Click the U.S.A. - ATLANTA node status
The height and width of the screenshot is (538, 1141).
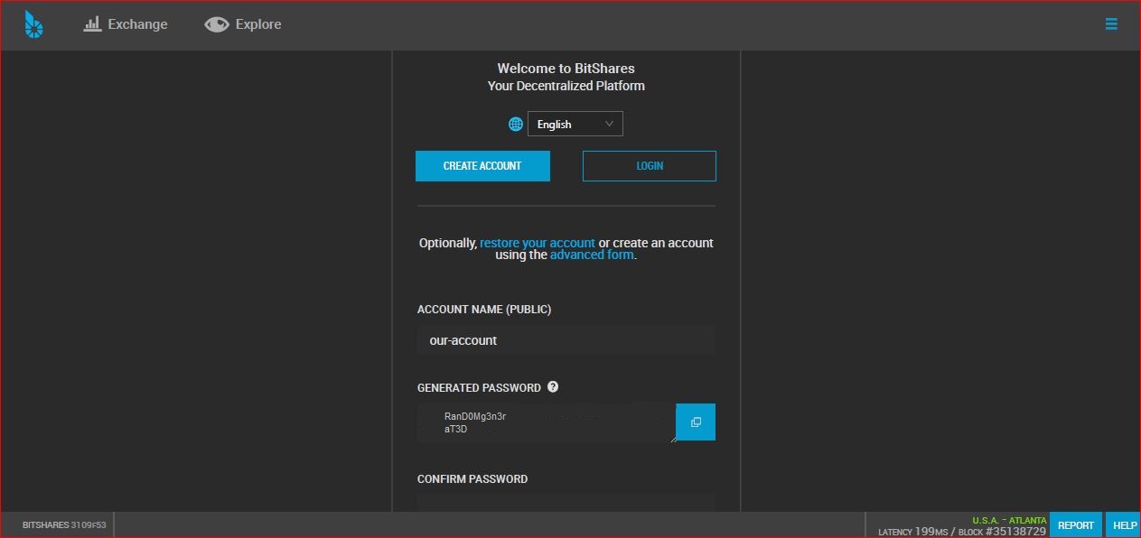pyautogui.click(x=1009, y=521)
